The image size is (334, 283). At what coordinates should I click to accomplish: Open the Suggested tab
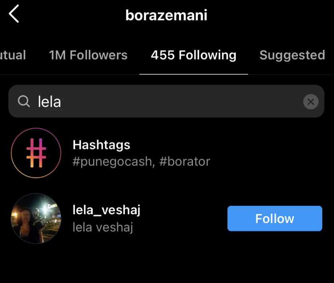coord(292,55)
